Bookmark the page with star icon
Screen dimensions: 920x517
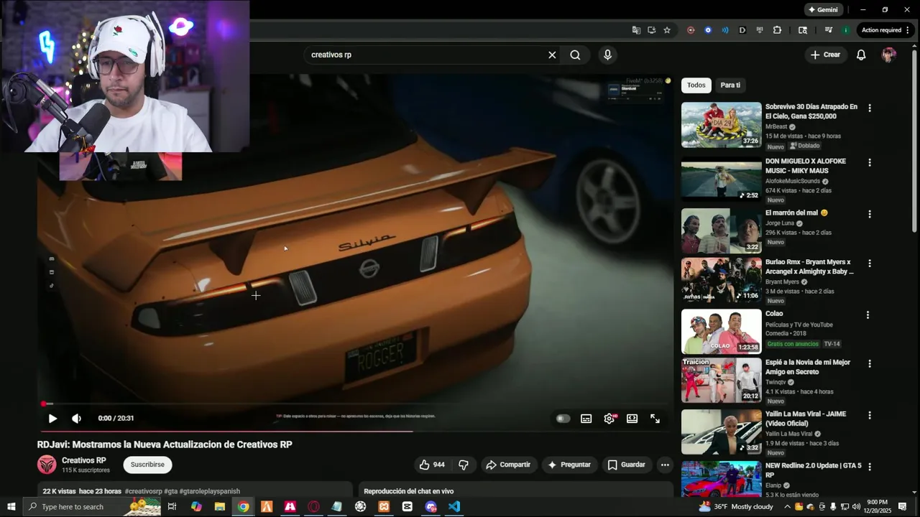coord(667,30)
